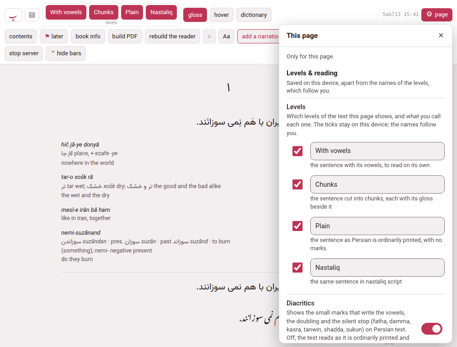Click the Nastaliq script sentence line
Viewport: 457px width, 347px height.
click(259, 318)
